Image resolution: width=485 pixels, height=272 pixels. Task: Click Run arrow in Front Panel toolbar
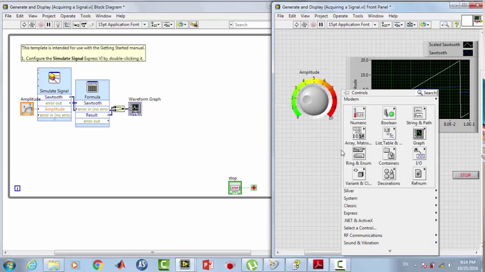[x=296, y=25]
